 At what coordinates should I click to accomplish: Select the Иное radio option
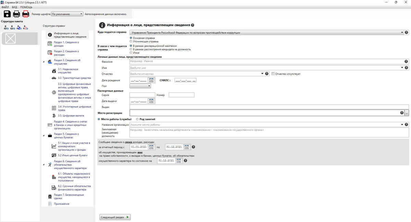pos(130,53)
